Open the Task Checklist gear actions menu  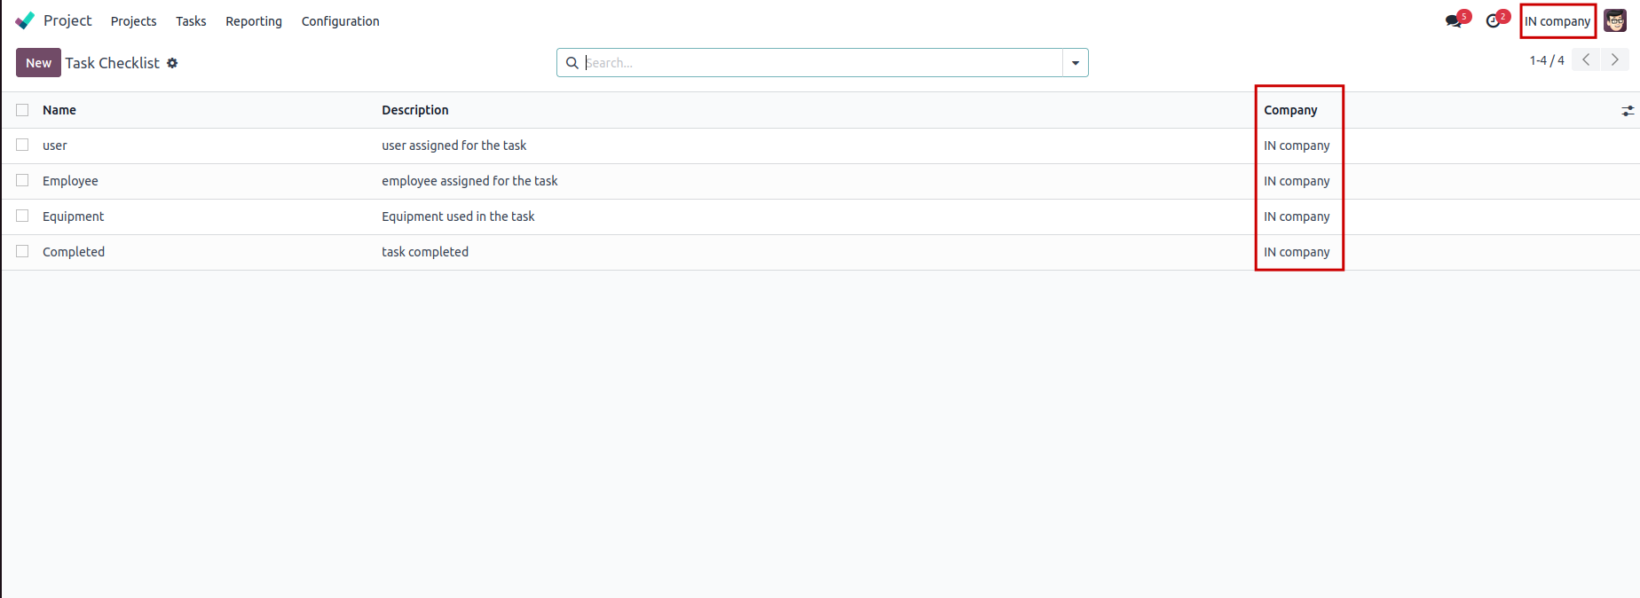click(x=172, y=63)
